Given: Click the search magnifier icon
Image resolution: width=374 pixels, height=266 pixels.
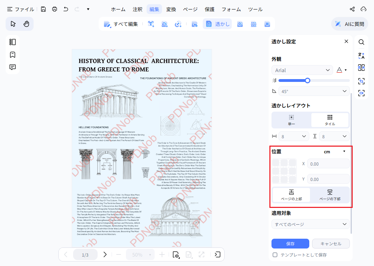Looking at the screenshot, I should (x=361, y=42).
